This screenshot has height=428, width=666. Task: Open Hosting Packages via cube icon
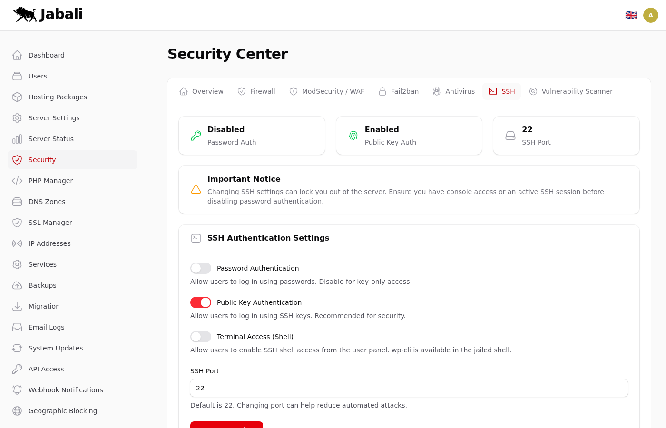pos(17,97)
